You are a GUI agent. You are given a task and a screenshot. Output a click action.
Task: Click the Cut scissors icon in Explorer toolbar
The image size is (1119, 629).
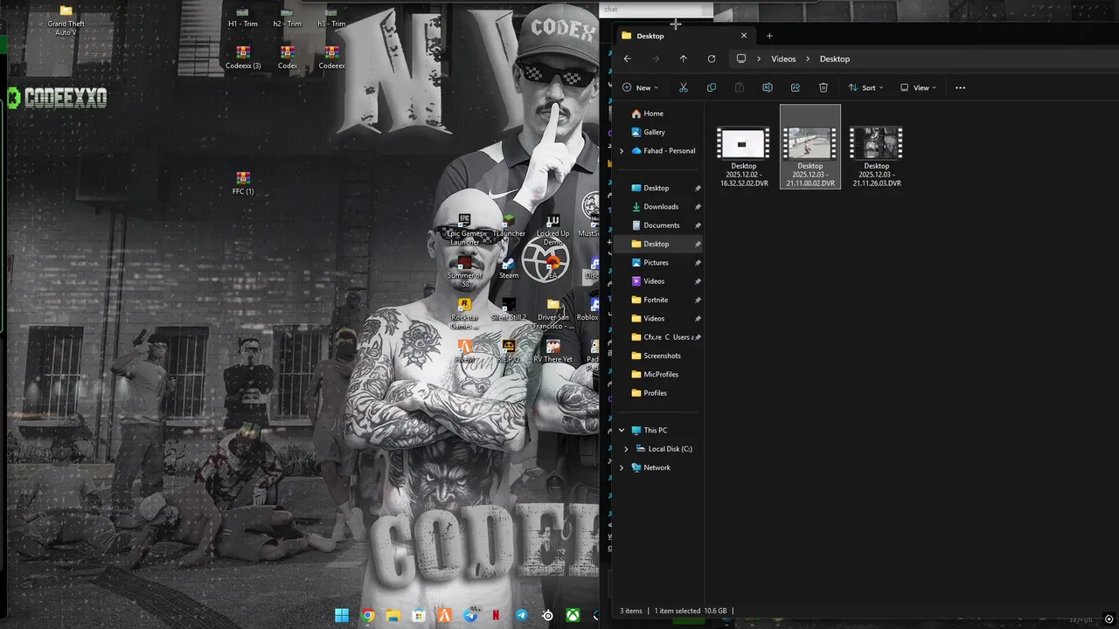tap(684, 87)
